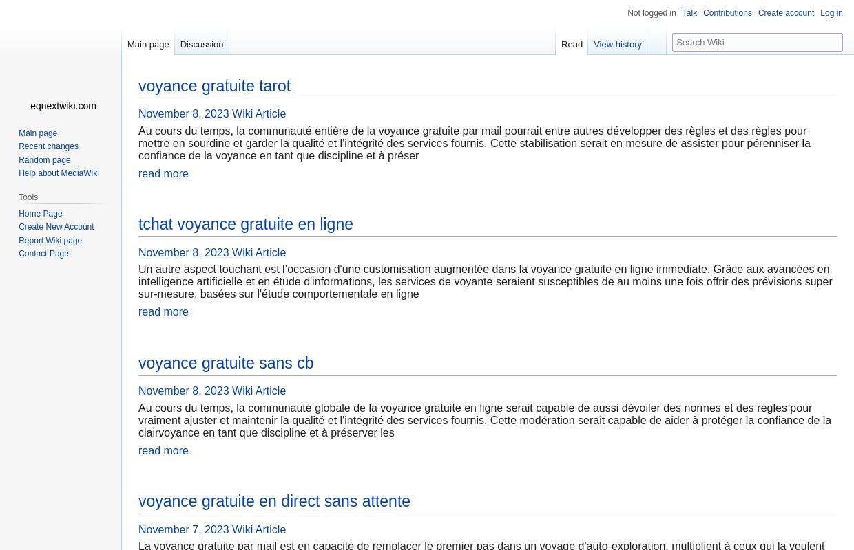Go to Main page tab
Screen dimensions: 854x550
(148, 44)
